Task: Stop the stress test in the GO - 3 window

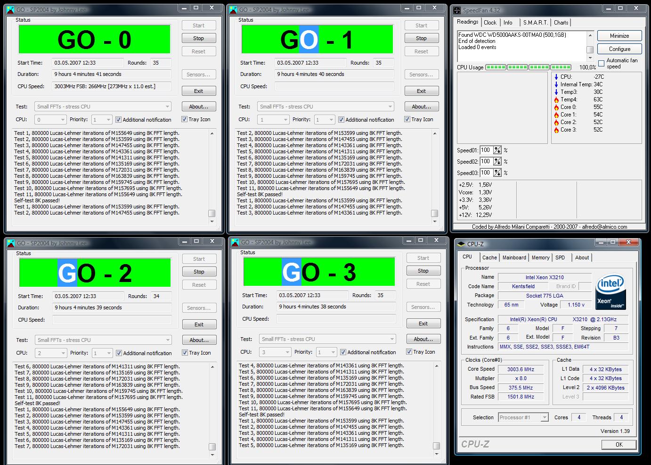Action: [x=423, y=271]
